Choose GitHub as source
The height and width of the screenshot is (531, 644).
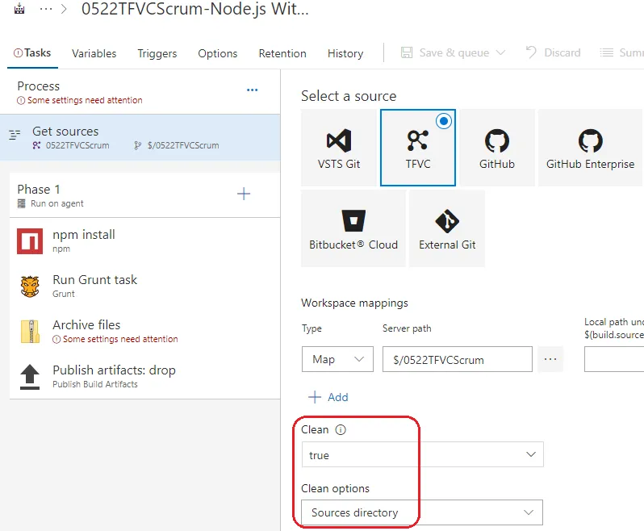497,148
